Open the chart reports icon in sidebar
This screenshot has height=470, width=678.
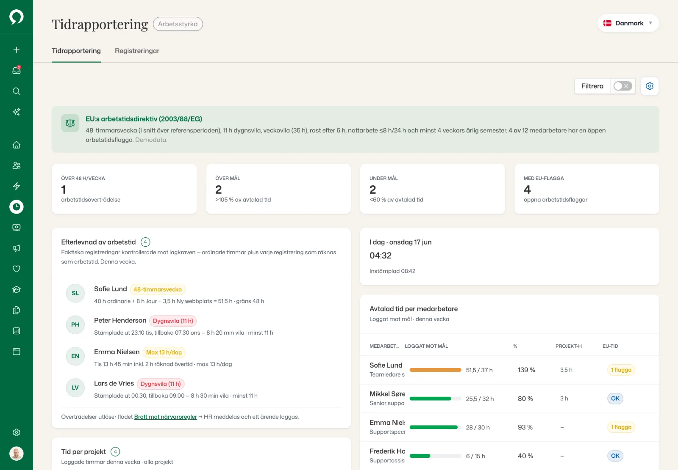[17, 331]
